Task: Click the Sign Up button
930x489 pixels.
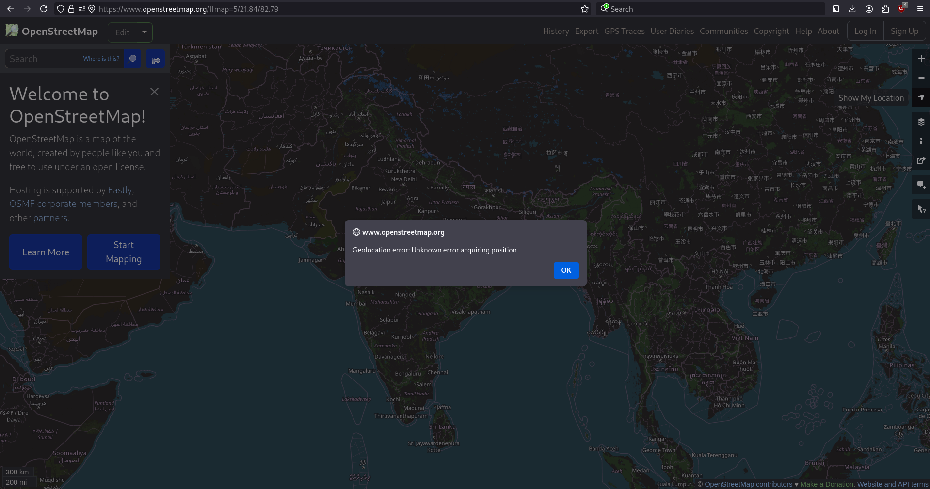Action: tap(904, 31)
